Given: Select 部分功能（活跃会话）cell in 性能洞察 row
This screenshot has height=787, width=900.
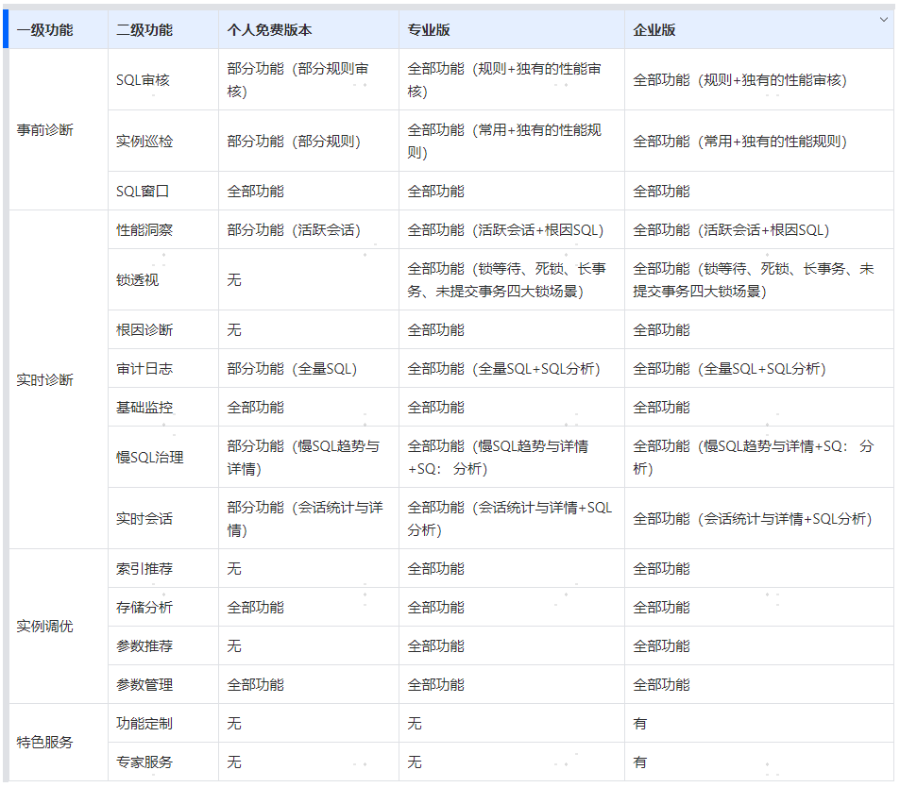Looking at the screenshot, I should pos(308,230).
